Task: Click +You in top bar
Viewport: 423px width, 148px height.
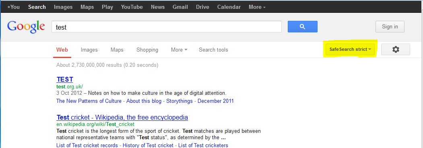Action: coord(14,7)
